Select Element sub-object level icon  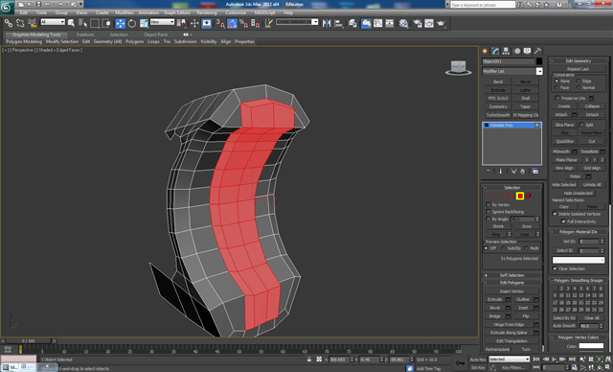click(x=529, y=196)
